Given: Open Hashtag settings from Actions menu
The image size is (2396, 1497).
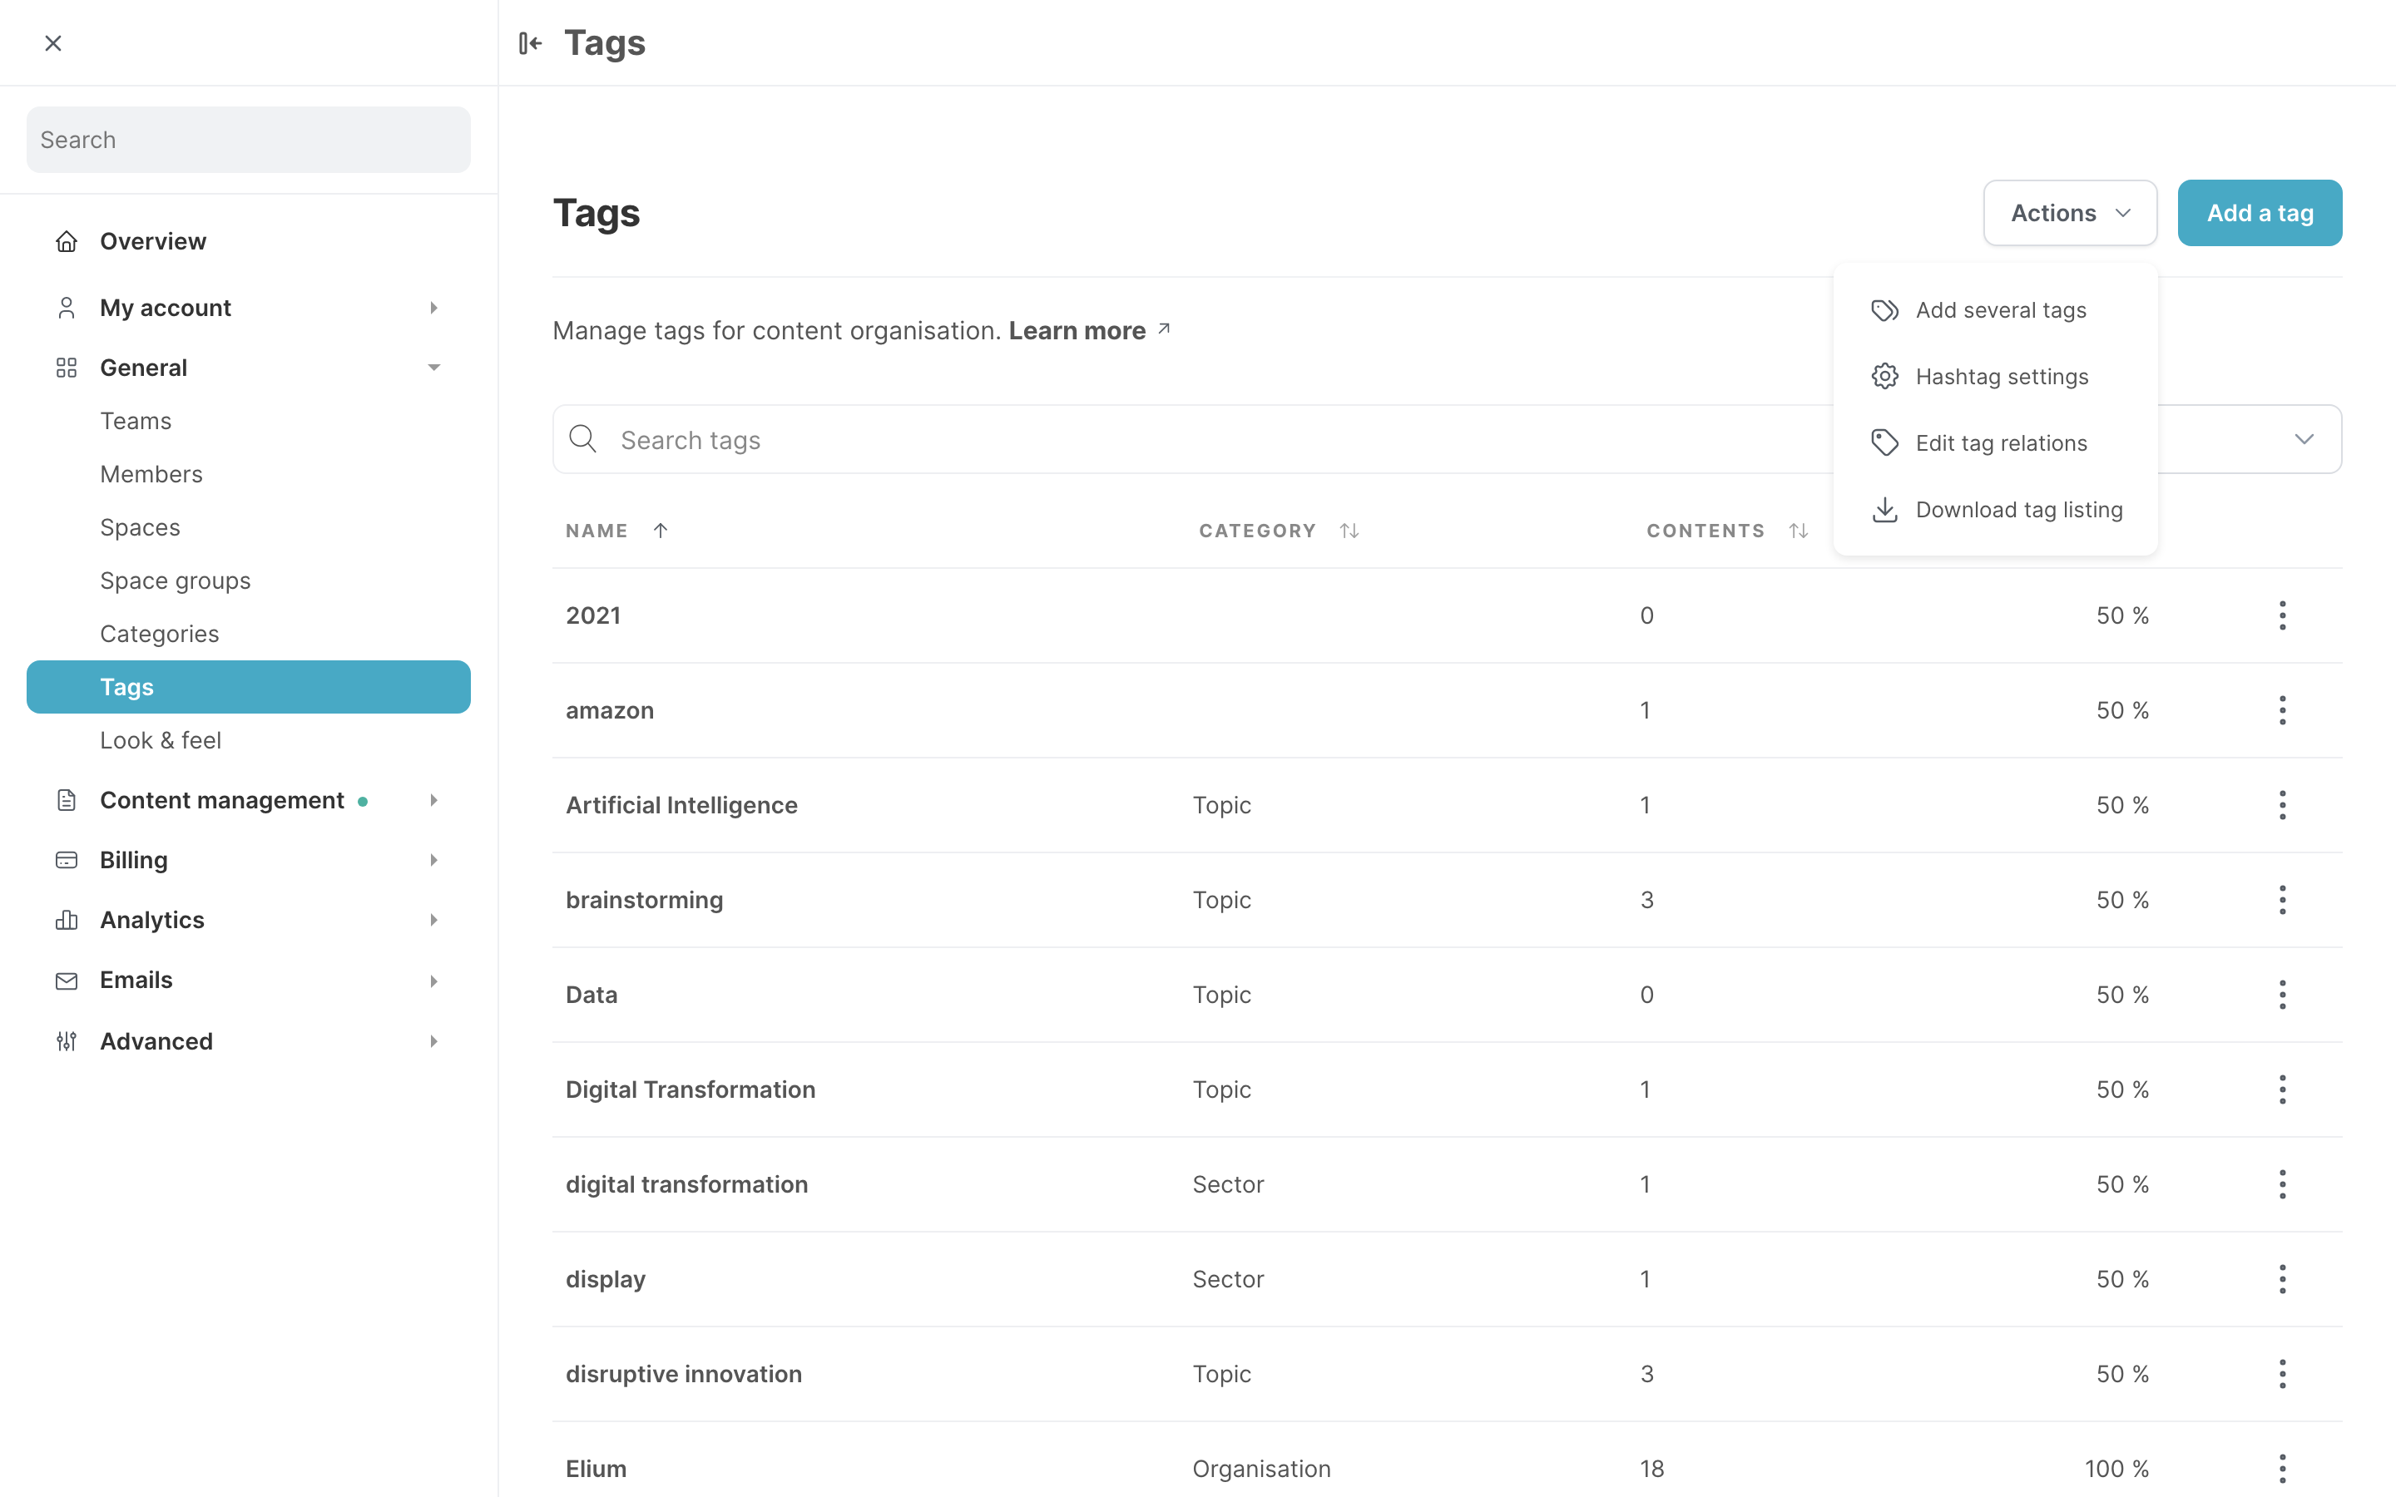Looking at the screenshot, I should (x=1995, y=376).
